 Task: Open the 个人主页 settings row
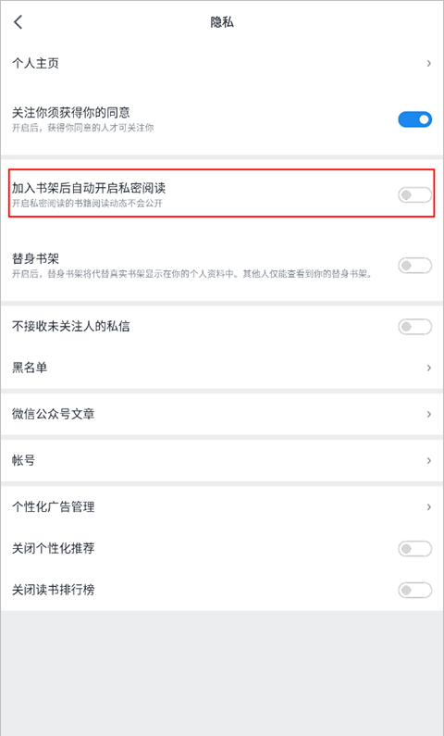222,63
